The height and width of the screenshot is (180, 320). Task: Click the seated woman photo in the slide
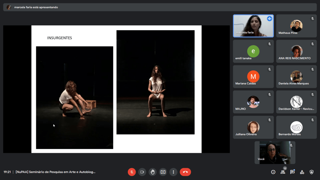pos(155,82)
